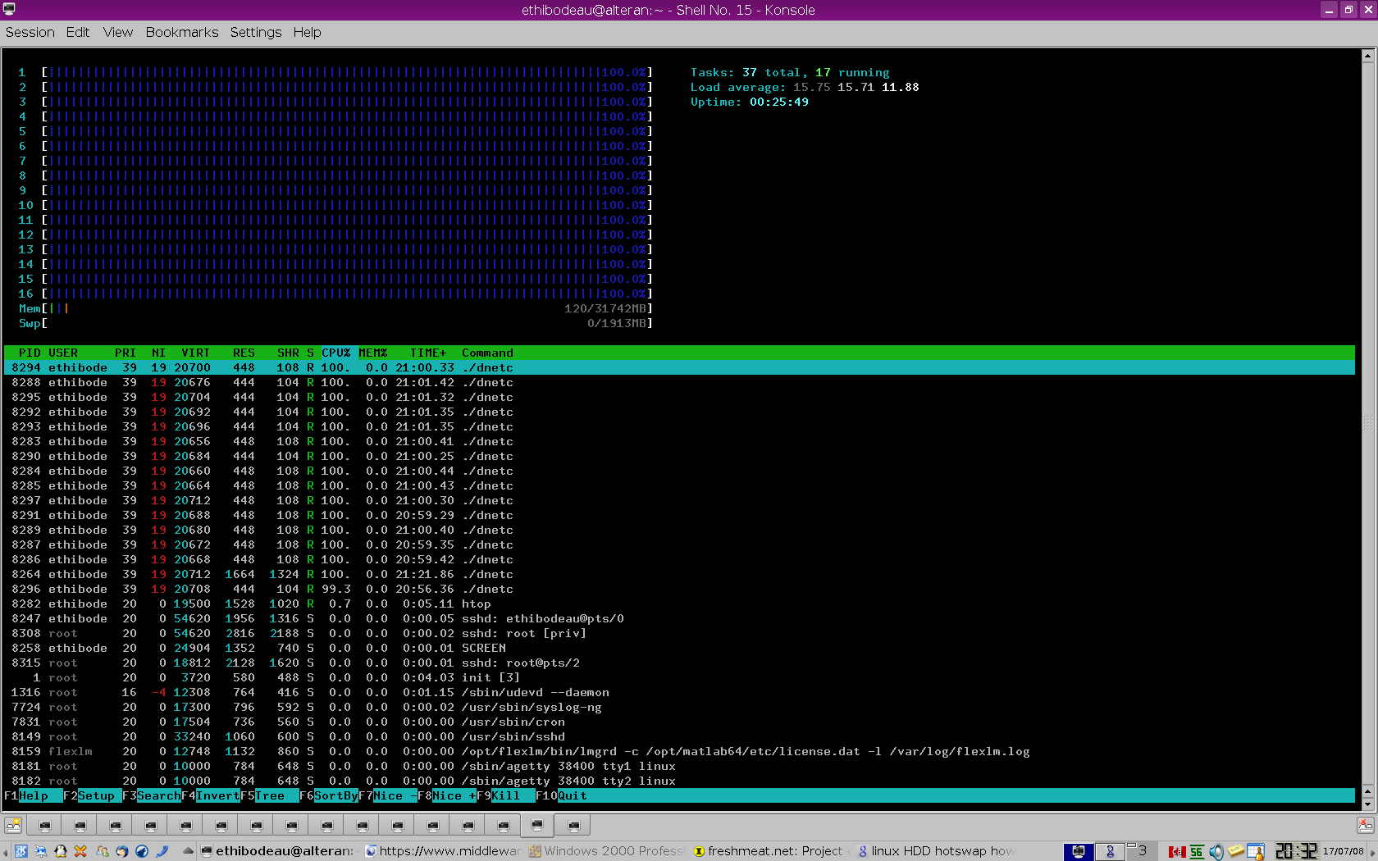Click the F6 SortBy button in htop
The height and width of the screenshot is (861, 1378).
[335, 795]
